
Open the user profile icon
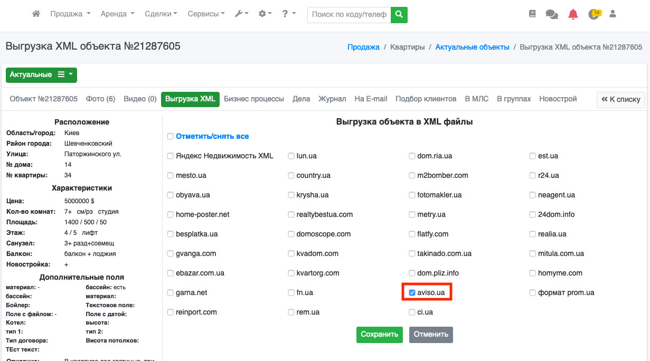pos(613,14)
